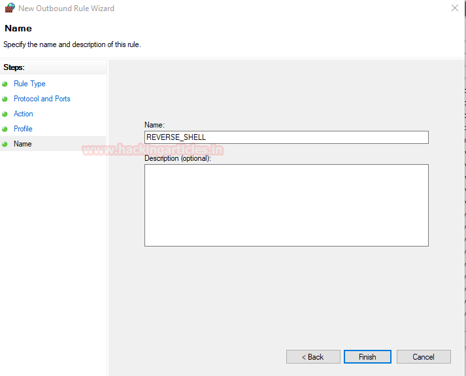Click the 'Description (optional):' label
The width and height of the screenshot is (466, 376).
(x=178, y=158)
